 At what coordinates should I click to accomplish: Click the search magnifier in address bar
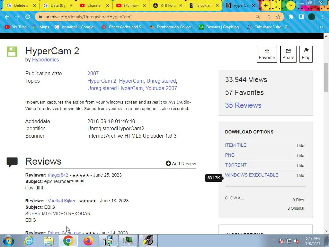tap(257, 17)
